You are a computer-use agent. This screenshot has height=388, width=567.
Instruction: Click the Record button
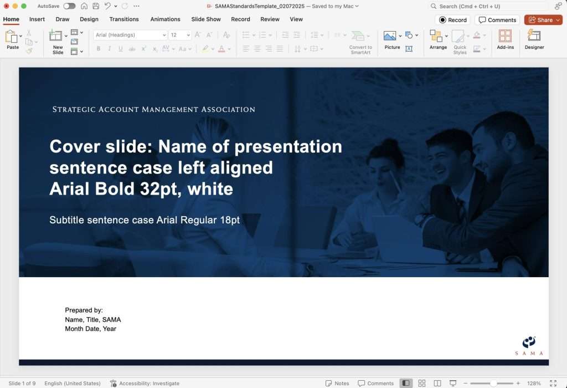coord(453,20)
